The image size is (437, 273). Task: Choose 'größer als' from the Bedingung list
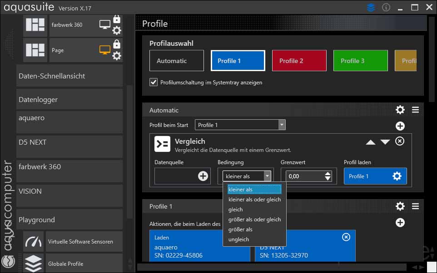point(254,229)
